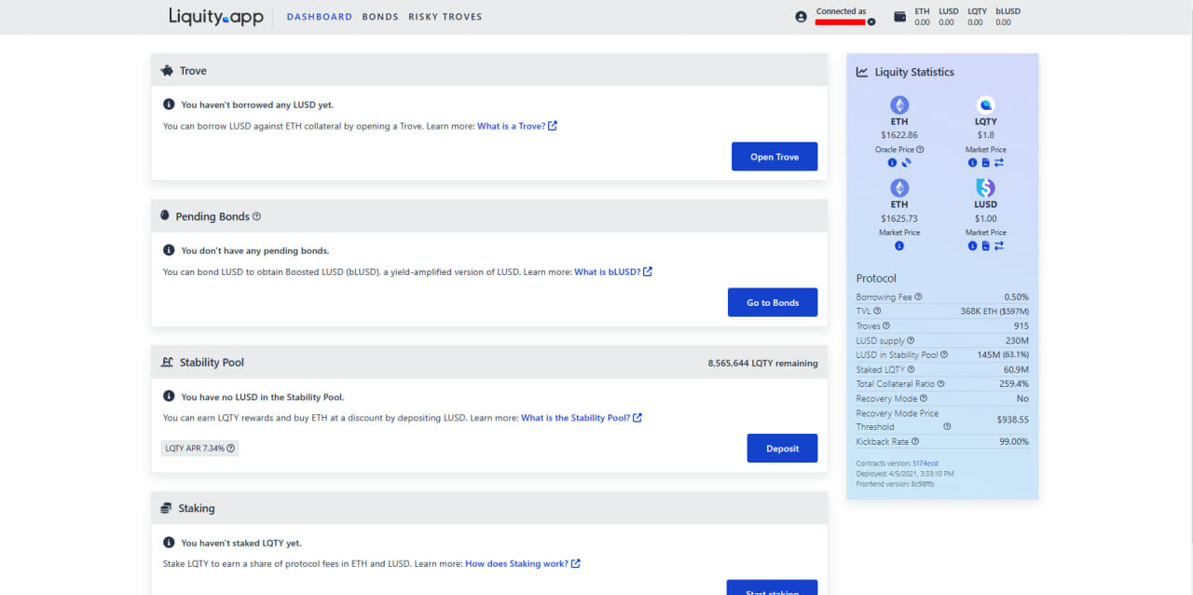Viewport: 1193px width, 595px height.
Task: Click the info icon under LQTY Market Price
Action: tap(972, 162)
